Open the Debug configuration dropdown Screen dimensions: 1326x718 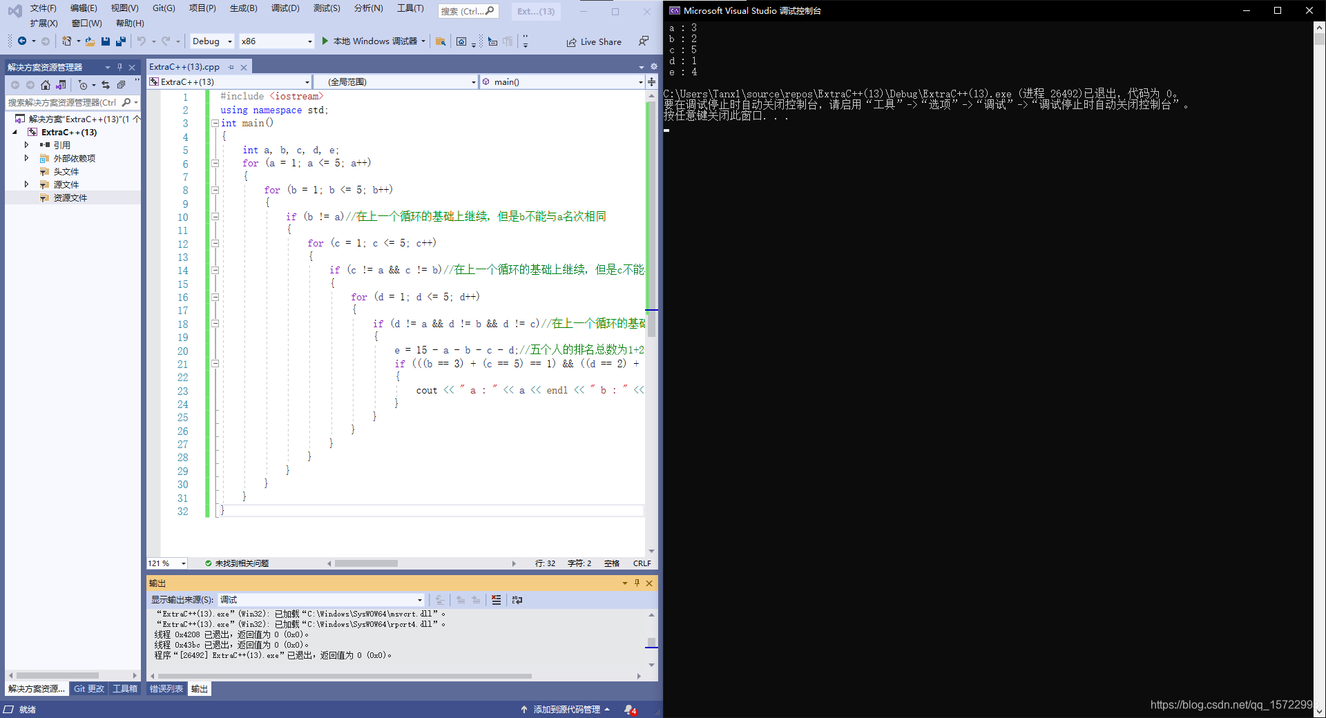(x=211, y=41)
